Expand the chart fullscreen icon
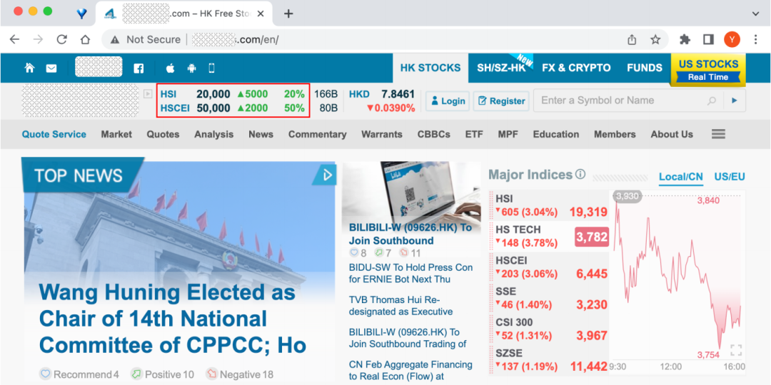Screen dimensions: 771x385 point(736,350)
